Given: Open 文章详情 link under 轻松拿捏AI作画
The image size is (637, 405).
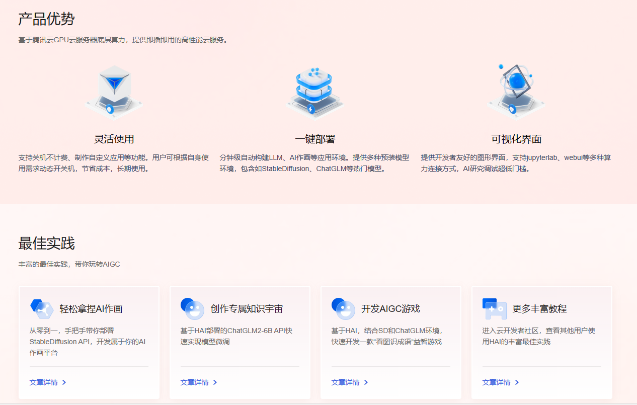Looking at the screenshot, I should click(x=43, y=382).
